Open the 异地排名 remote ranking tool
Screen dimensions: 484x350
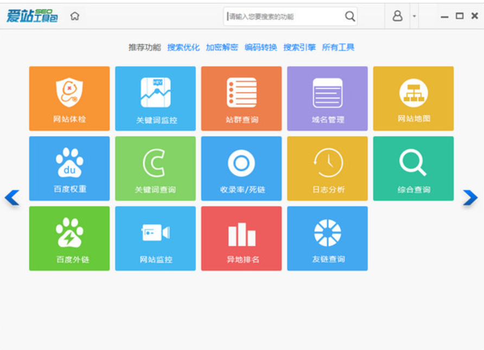(241, 238)
